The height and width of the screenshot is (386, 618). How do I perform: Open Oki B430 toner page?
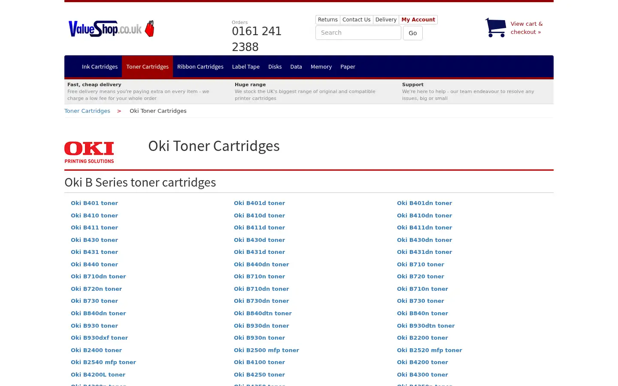[x=94, y=240]
